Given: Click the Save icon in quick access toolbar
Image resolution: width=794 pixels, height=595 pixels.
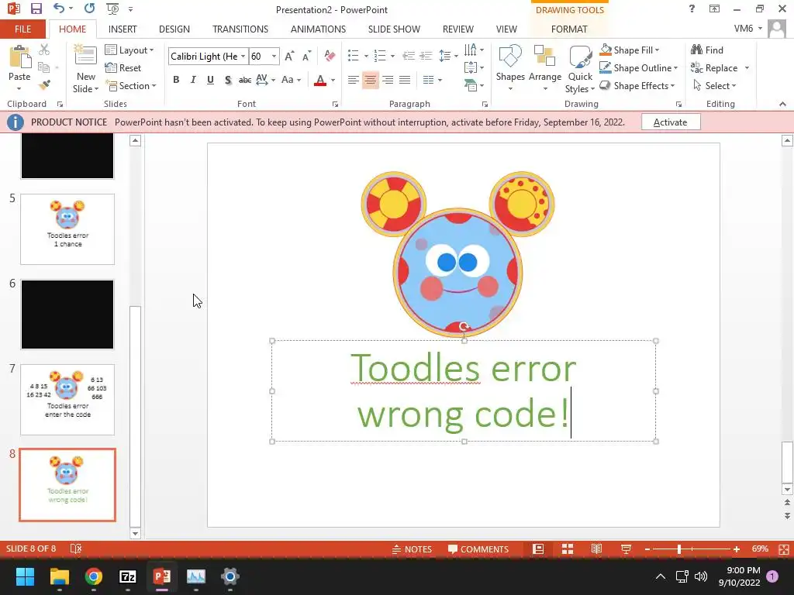Looking at the screenshot, I should coord(36,9).
